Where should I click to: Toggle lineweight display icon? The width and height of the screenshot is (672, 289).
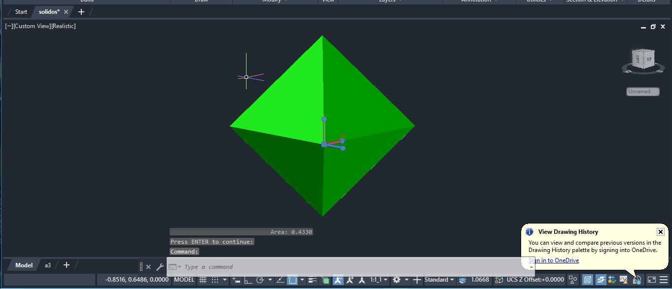coord(313,280)
